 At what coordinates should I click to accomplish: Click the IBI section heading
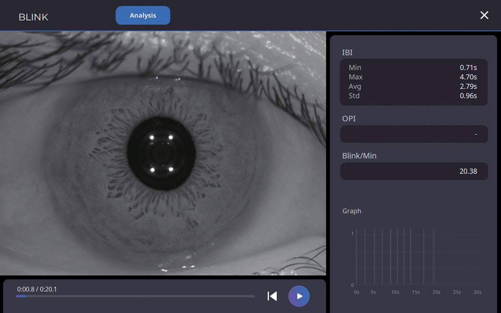point(347,53)
